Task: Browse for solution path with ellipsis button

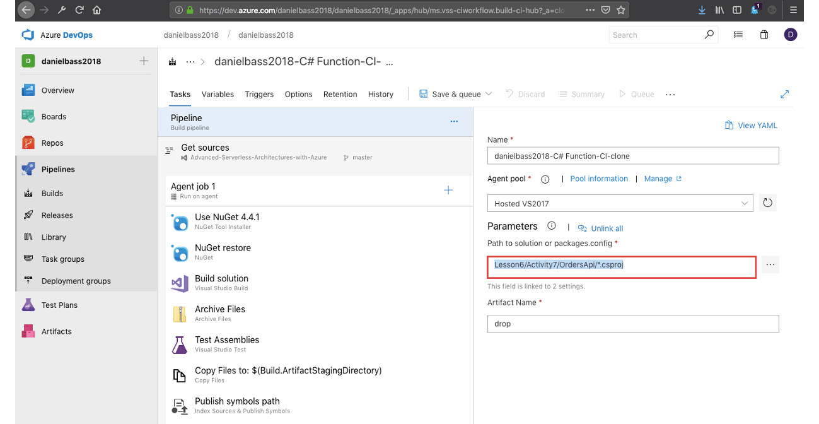Action: [770, 265]
